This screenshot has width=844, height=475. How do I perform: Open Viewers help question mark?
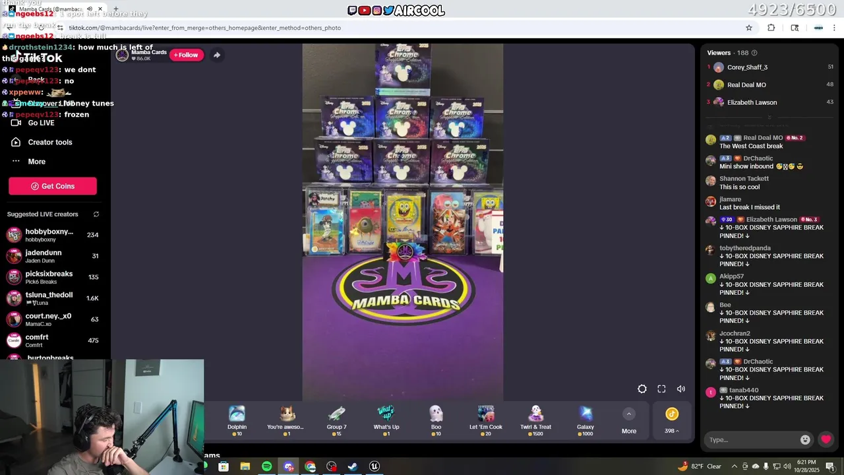point(754,53)
